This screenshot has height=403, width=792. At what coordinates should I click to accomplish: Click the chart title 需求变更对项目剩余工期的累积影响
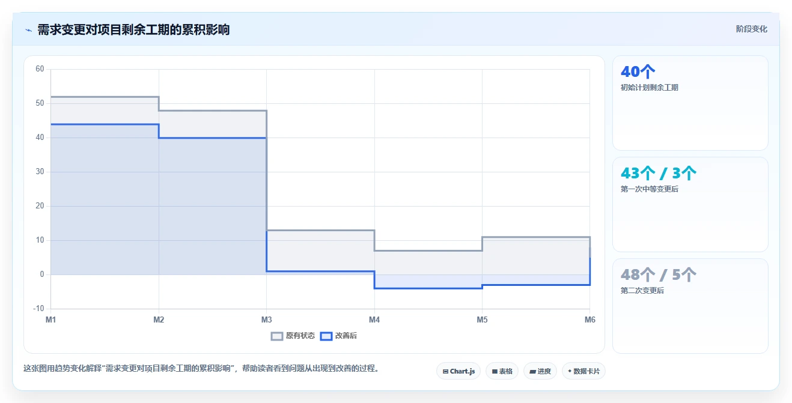click(133, 29)
